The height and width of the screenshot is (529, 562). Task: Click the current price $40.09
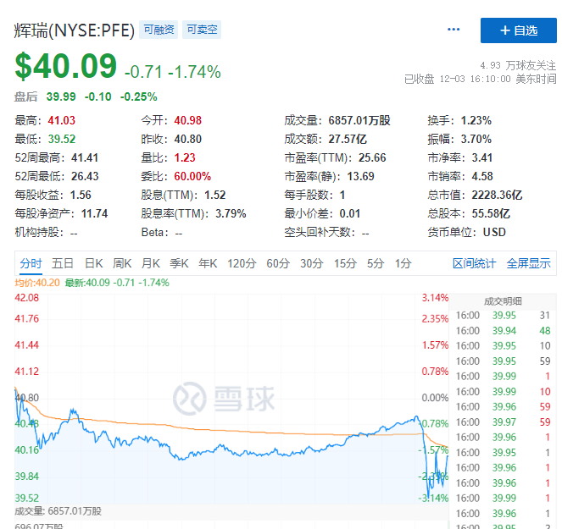coord(66,65)
